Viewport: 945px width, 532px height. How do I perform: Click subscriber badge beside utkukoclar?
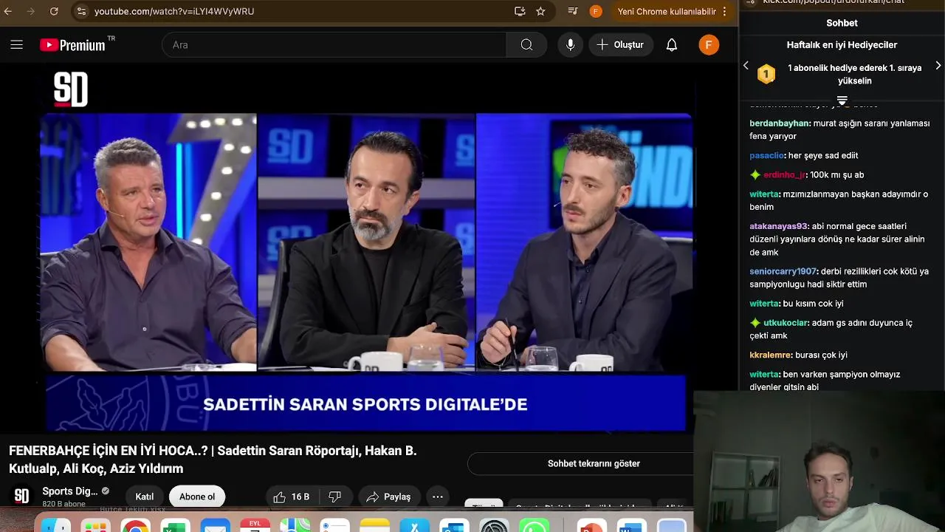pos(755,323)
